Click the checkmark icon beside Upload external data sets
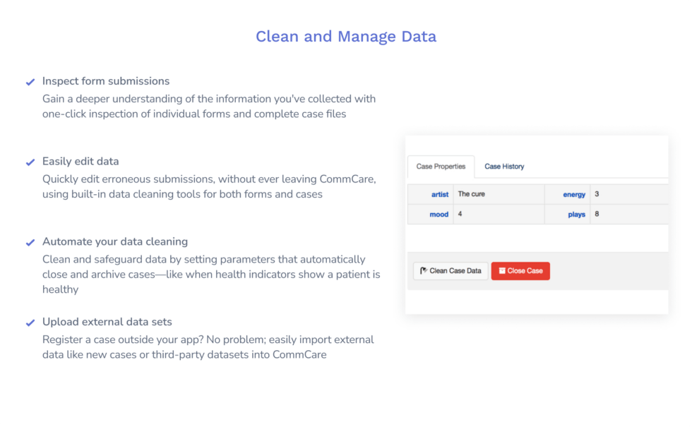Viewport: 692px width, 427px height. tap(29, 322)
